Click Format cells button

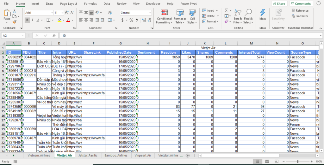(x=210, y=21)
